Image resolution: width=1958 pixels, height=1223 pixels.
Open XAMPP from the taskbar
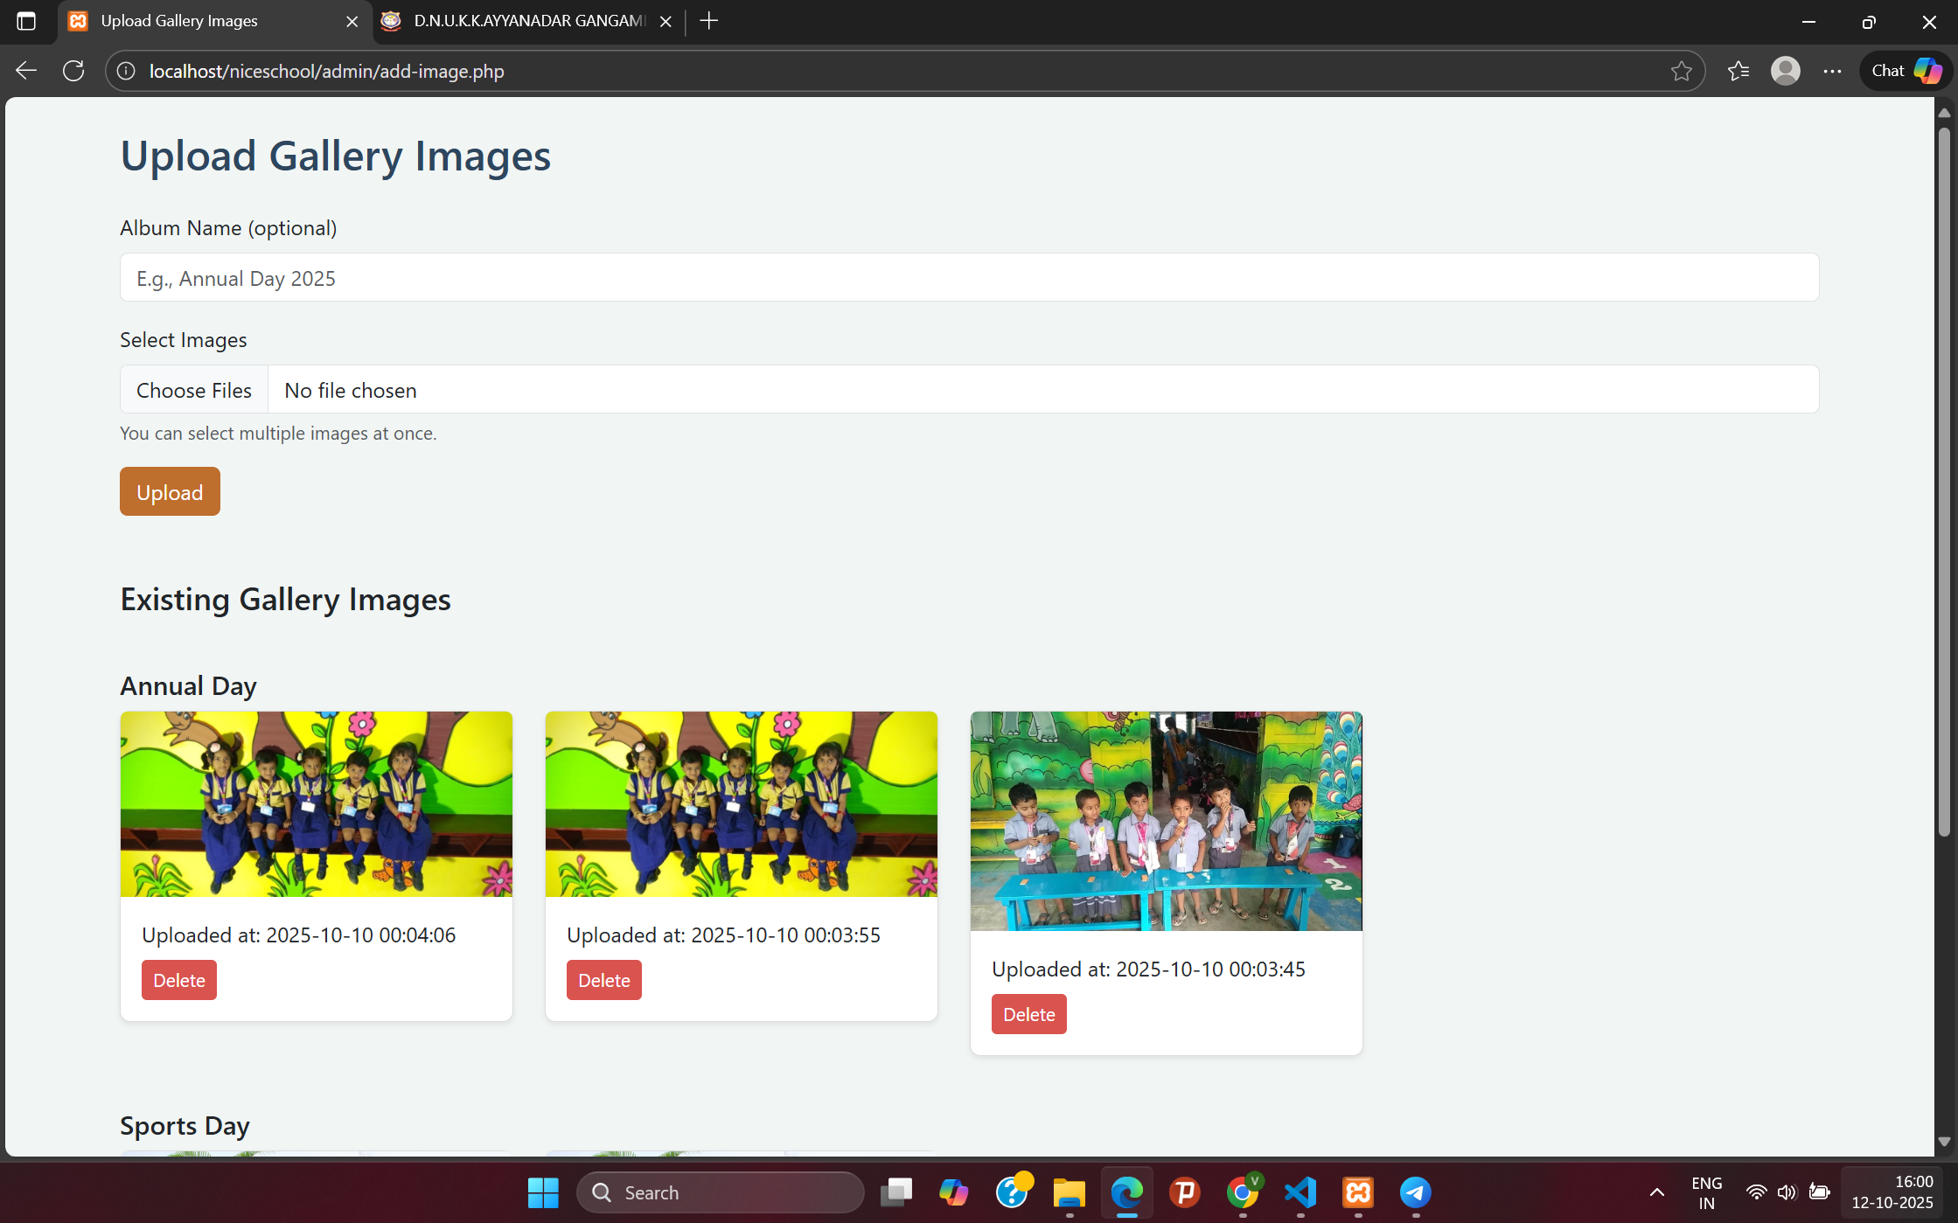tap(1358, 1192)
